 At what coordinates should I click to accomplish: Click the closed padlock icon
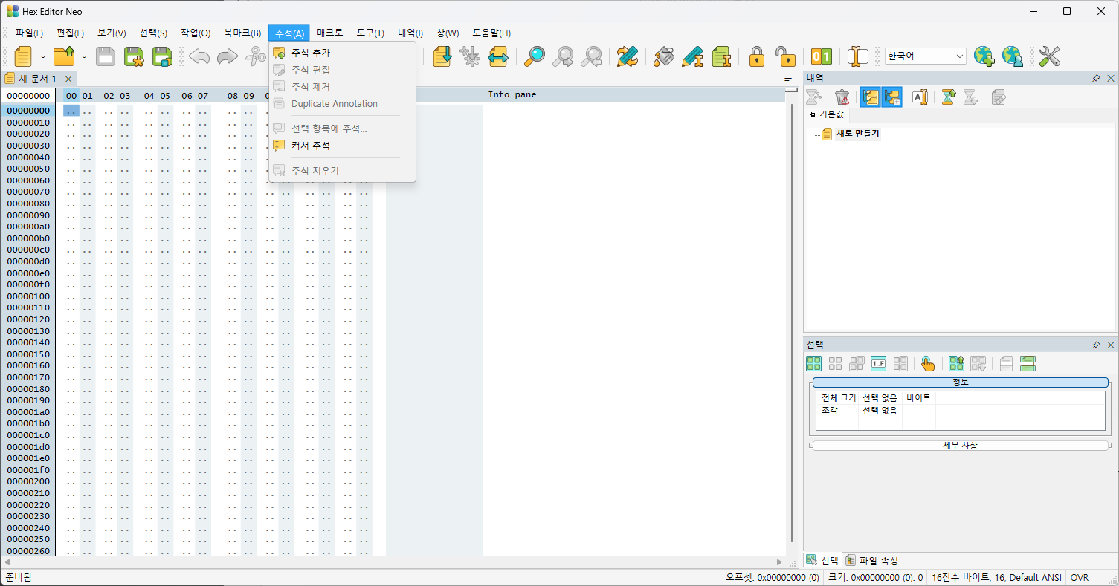click(757, 56)
